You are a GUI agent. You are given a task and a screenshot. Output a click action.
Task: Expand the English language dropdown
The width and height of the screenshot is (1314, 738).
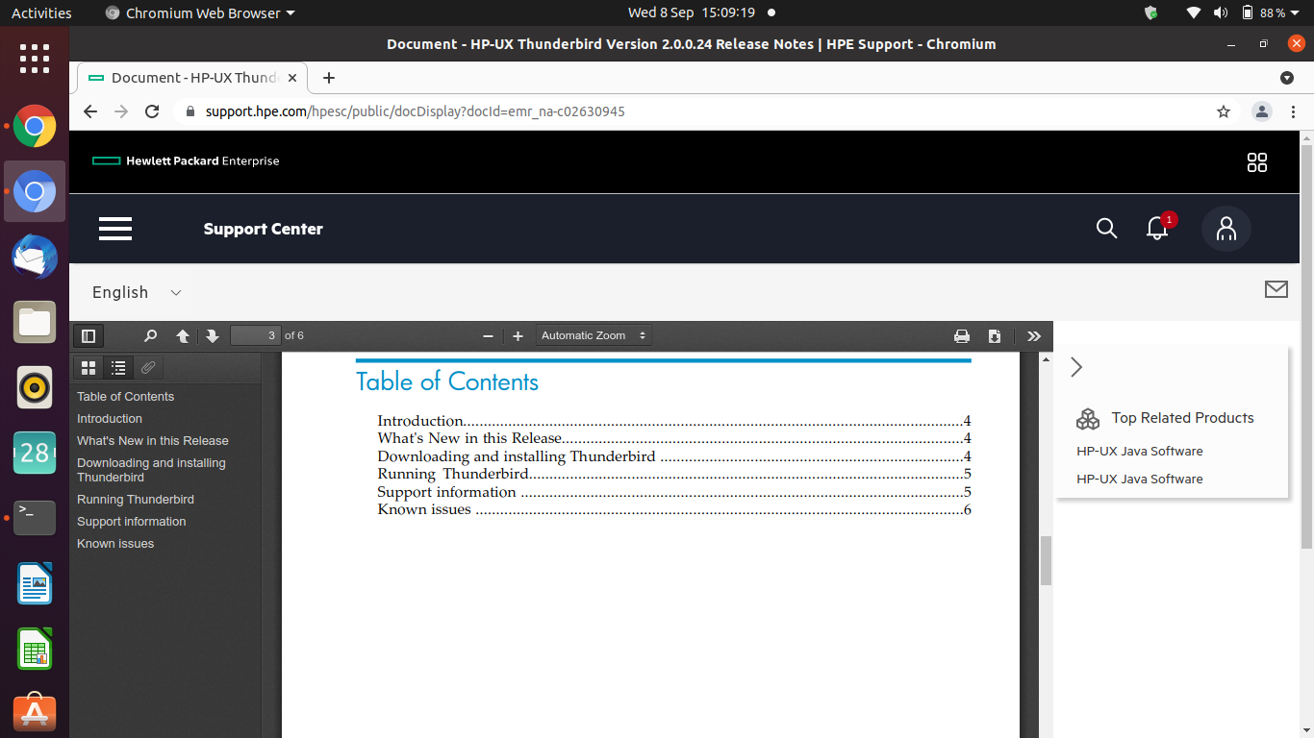point(137,292)
